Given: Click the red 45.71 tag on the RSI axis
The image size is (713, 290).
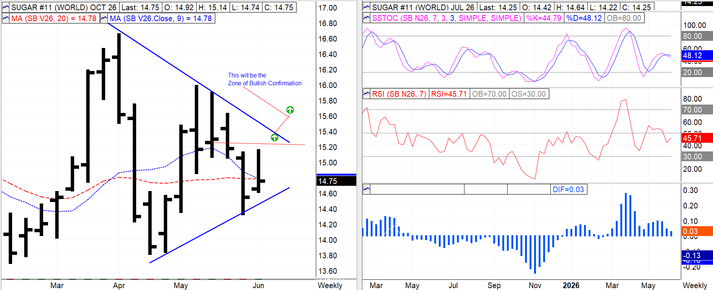Looking at the screenshot, I should pos(697,138).
